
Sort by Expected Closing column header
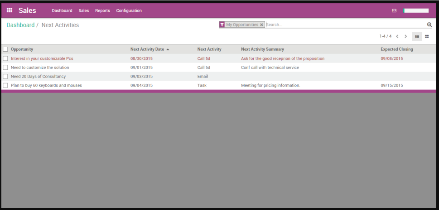[x=397, y=49]
